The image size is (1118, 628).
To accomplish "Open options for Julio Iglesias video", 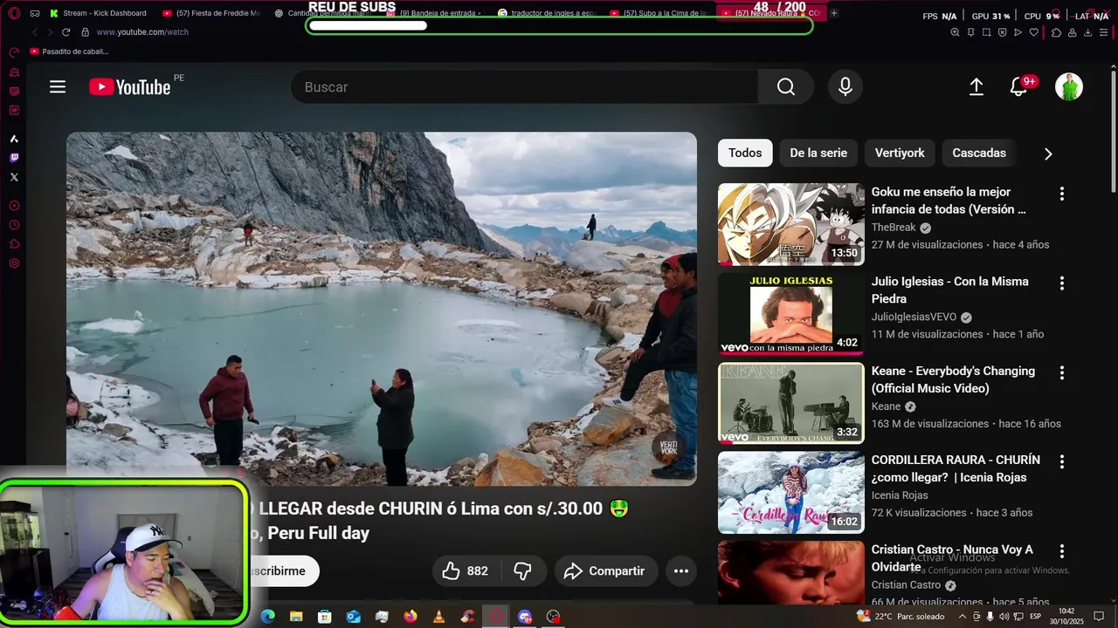I will pos(1062,283).
